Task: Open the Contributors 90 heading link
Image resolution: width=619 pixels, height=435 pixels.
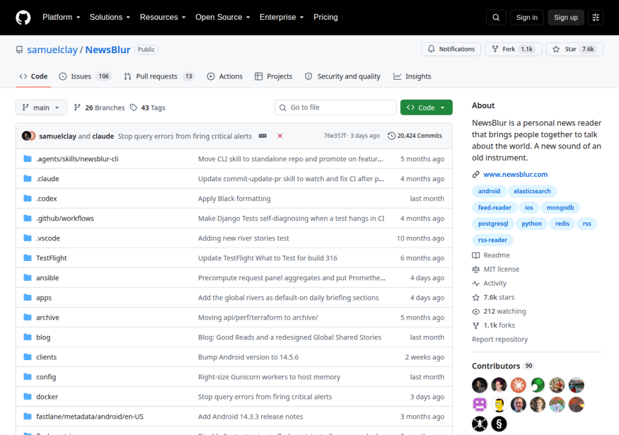Action: 504,366
